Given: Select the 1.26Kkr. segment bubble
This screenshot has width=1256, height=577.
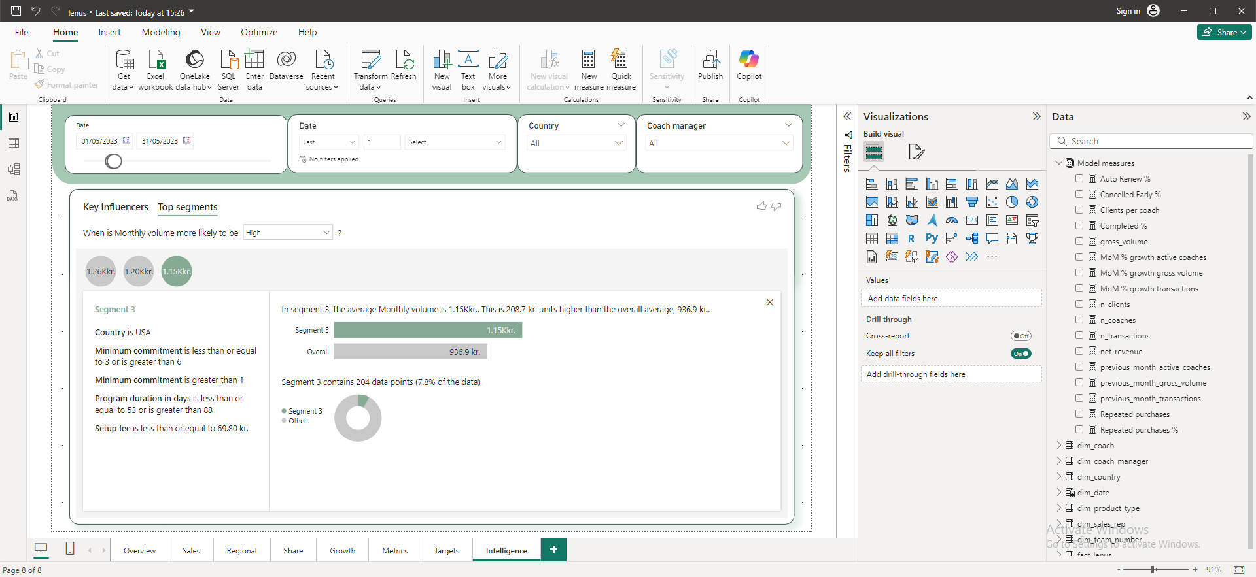Looking at the screenshot, I should [101, 271].
